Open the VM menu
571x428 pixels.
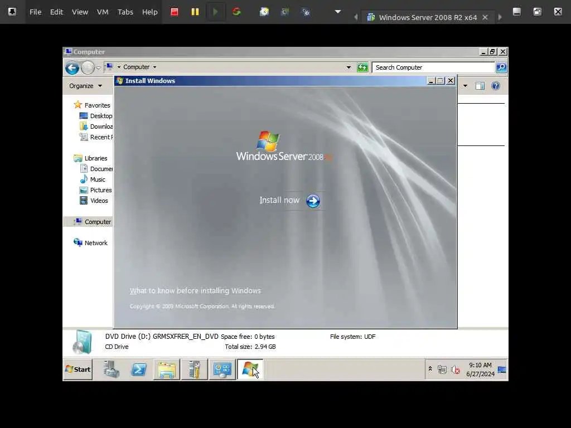pos(103,12)
